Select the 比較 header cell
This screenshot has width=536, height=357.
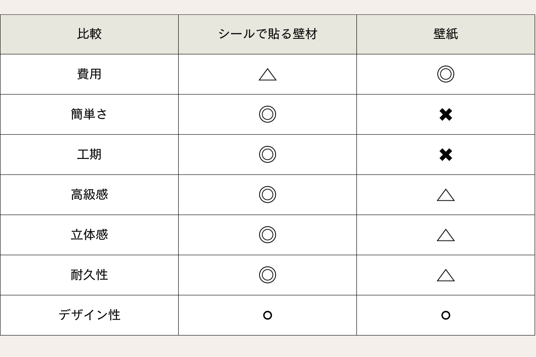click(x=89, y=34)
